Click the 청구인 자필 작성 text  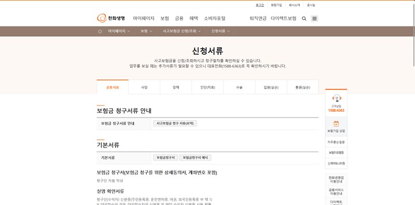click(110, 181)
